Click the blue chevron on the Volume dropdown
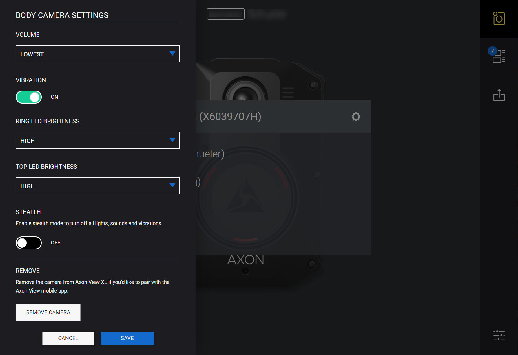 click(172, 54)
